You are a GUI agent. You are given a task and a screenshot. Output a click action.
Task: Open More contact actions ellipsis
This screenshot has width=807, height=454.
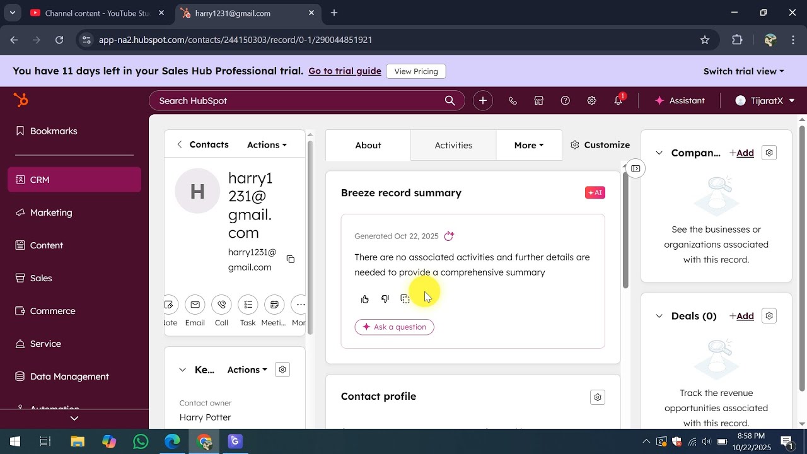(x=299, y=305)
